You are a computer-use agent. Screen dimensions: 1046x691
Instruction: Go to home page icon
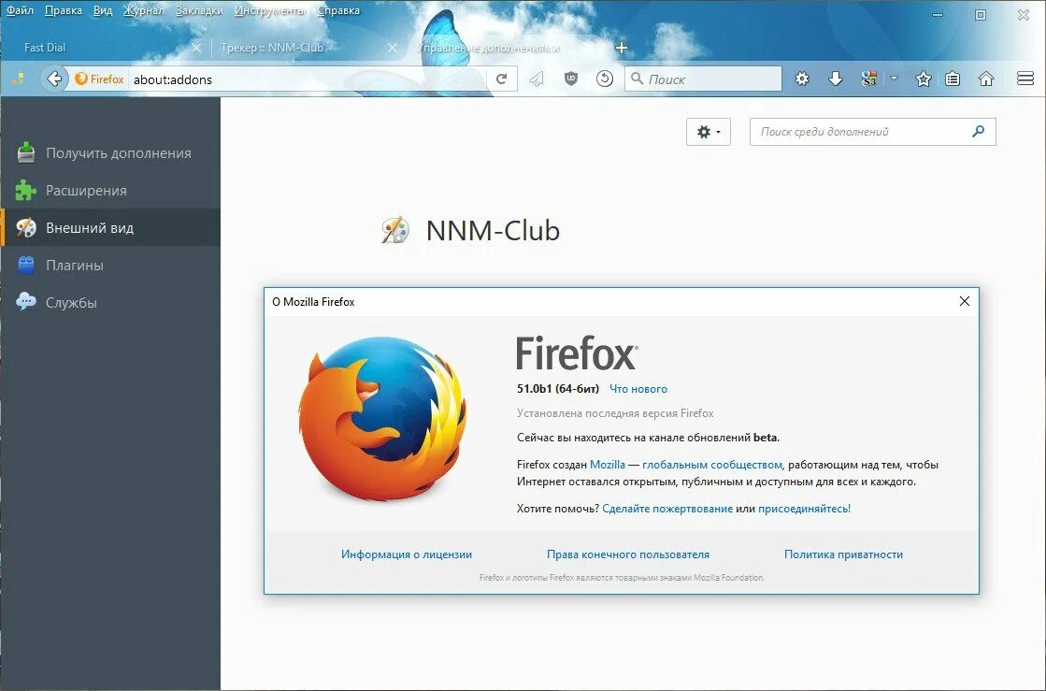pos(986,79)
